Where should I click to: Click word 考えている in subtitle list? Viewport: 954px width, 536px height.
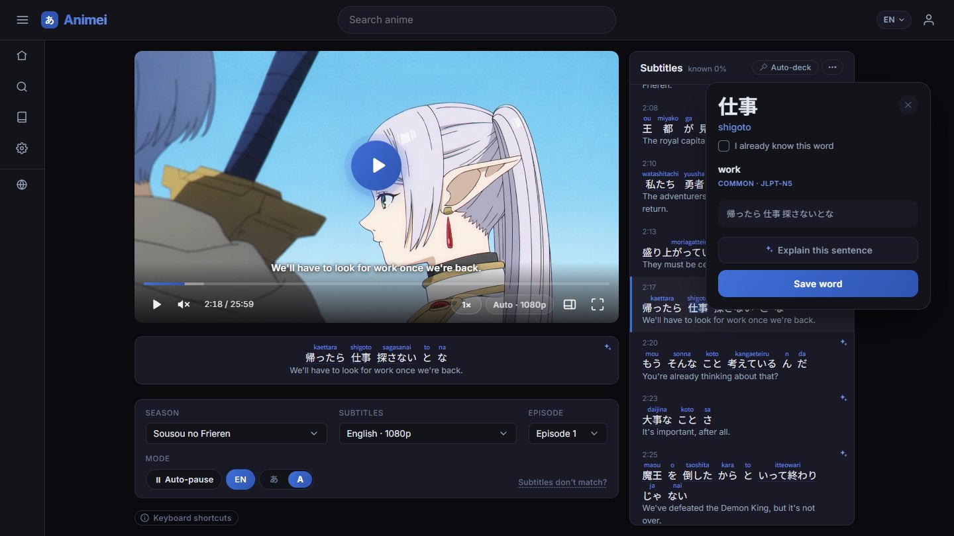click(x=752, y=364)
